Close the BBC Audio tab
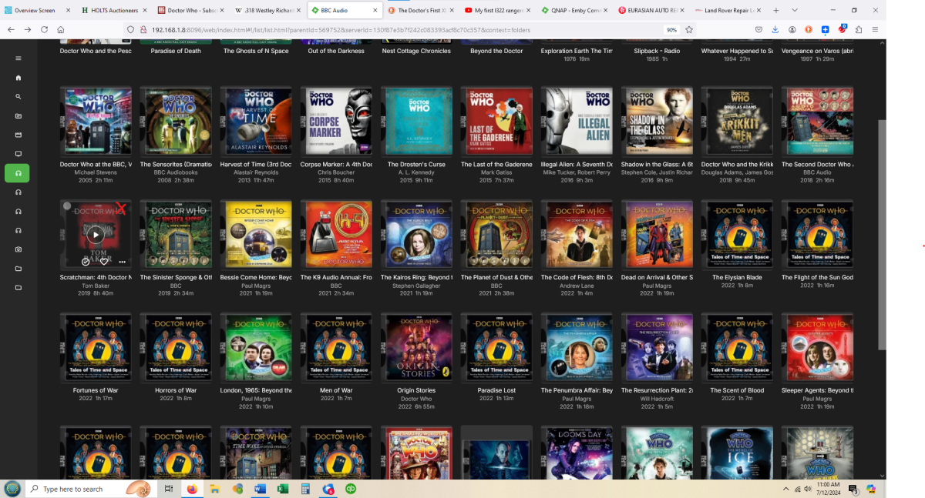The image size is (925, 498). click(375, 10)
